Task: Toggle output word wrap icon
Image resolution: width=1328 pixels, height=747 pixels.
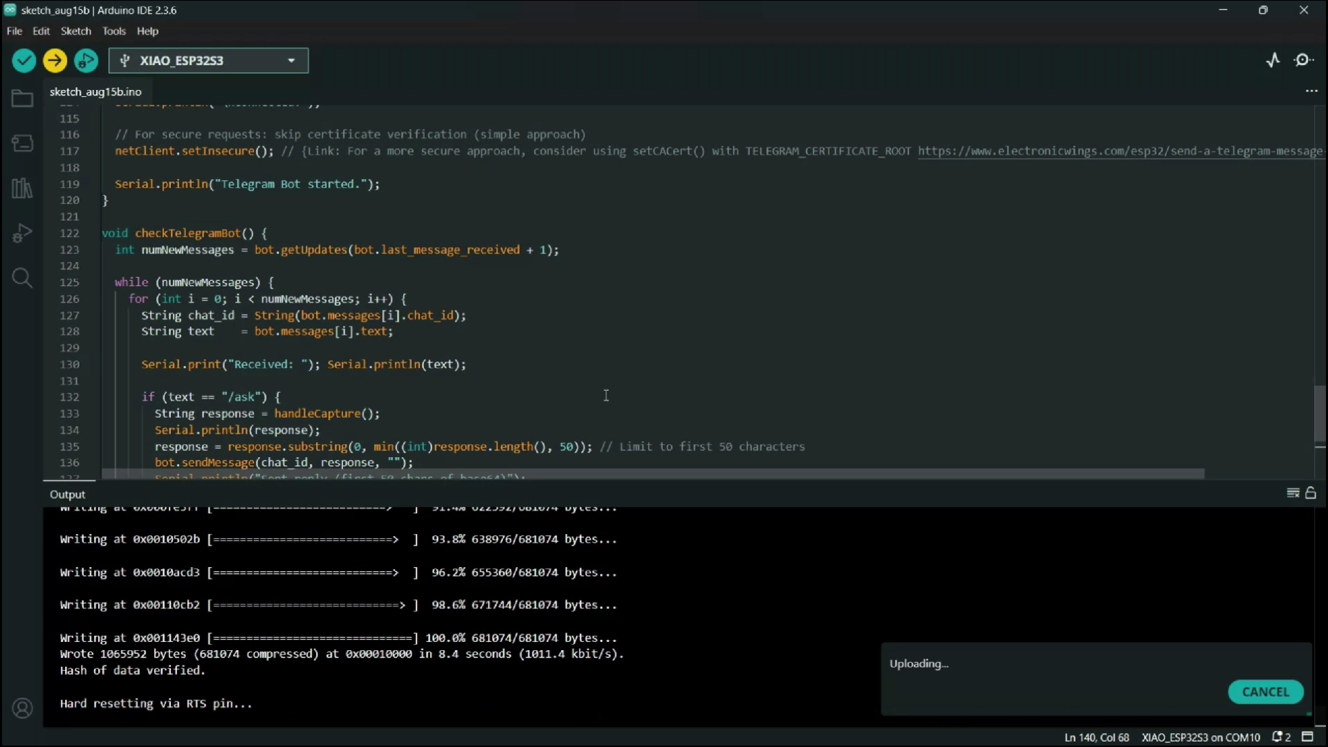Action: tap(1293, 493)
